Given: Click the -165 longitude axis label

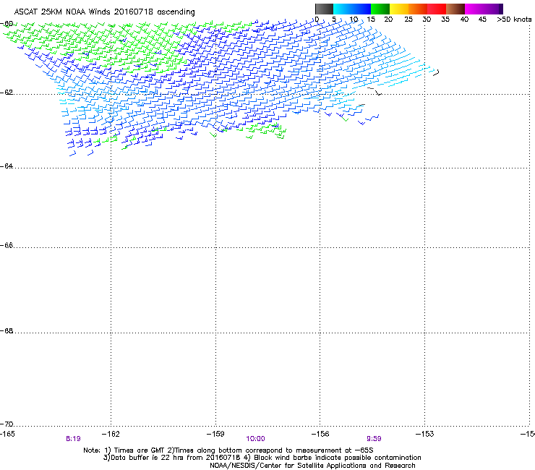Looking at the screenshot, I should 7,434.
